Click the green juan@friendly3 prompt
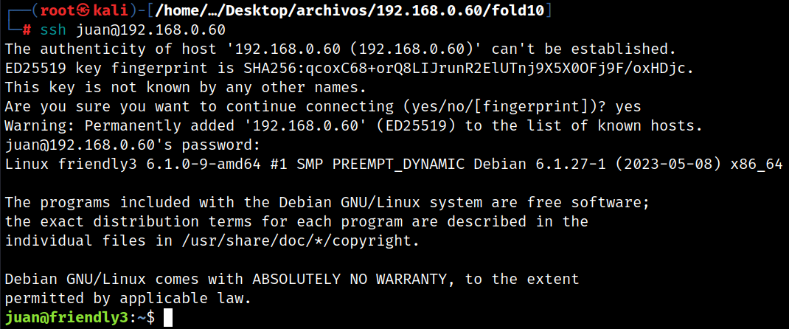The image size is (789, 329). point(66,318)
